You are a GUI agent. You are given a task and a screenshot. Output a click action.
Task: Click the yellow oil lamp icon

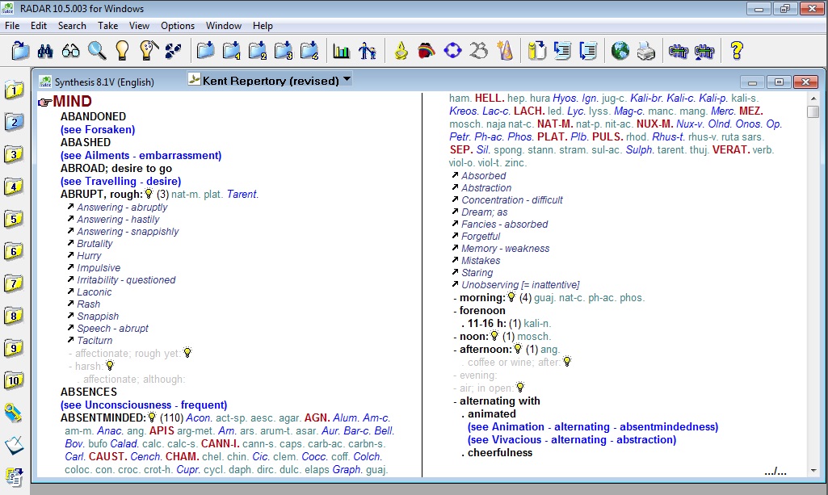point(401,51)
